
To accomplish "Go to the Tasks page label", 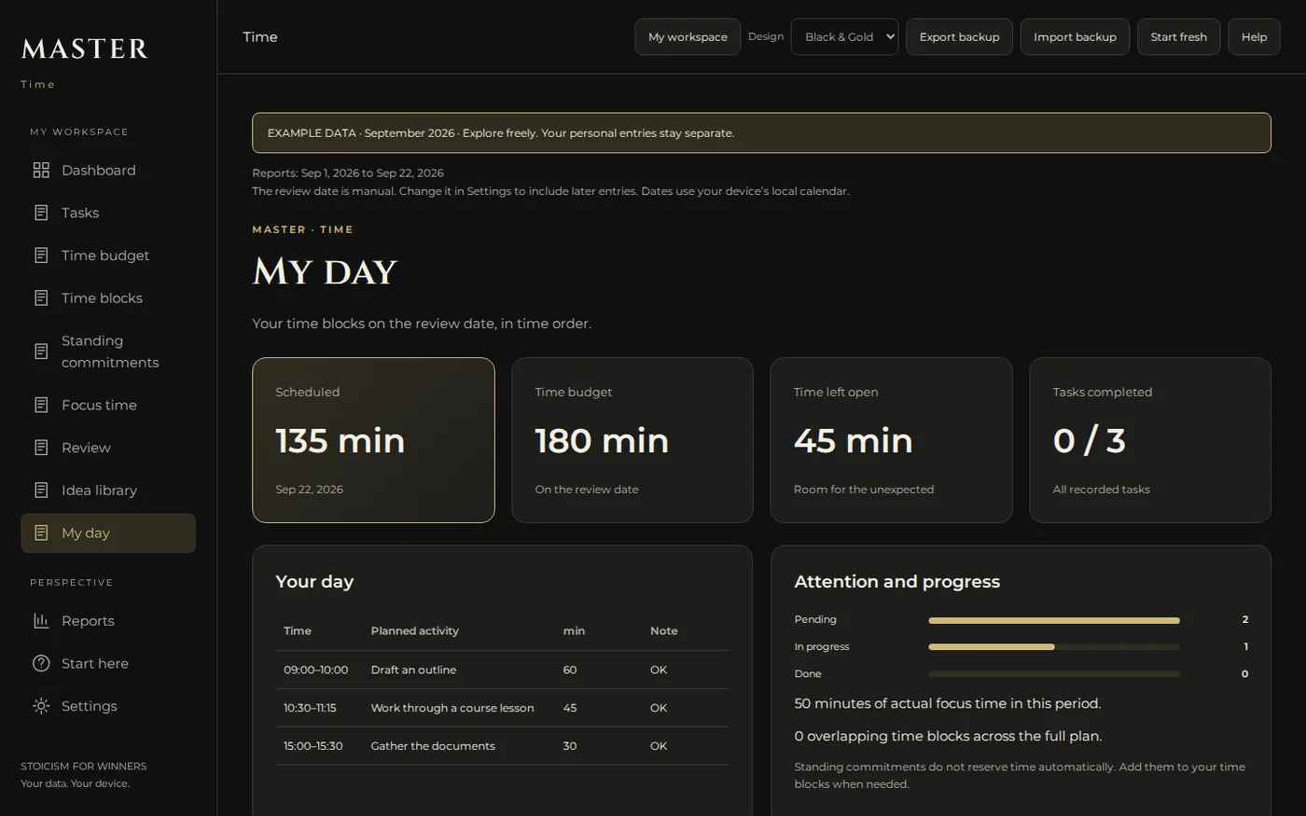I will [80, 214].
